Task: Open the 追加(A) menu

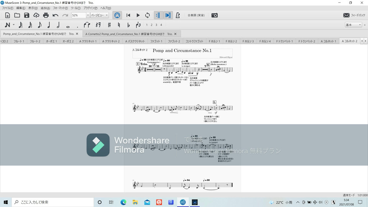Action: click(45, 8)
